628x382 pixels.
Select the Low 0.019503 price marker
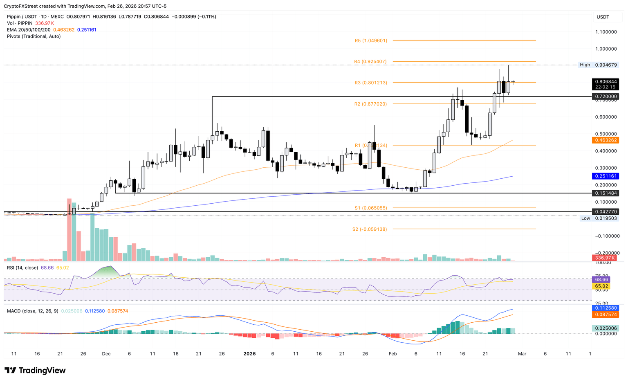pos(599,218)
